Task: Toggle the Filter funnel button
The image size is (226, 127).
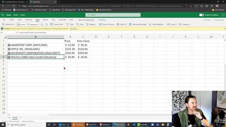Action: pos(70,24)
